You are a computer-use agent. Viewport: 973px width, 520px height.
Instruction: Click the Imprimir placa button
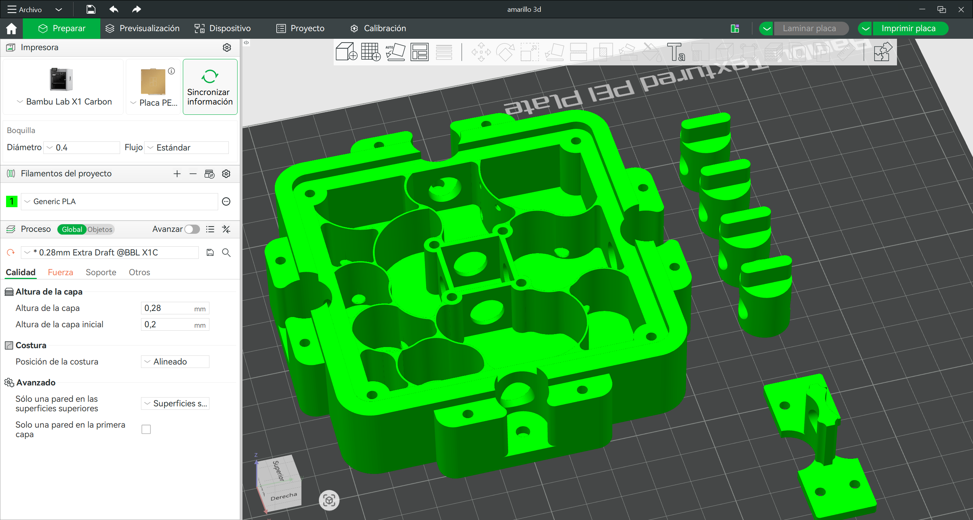coord(908,29)
